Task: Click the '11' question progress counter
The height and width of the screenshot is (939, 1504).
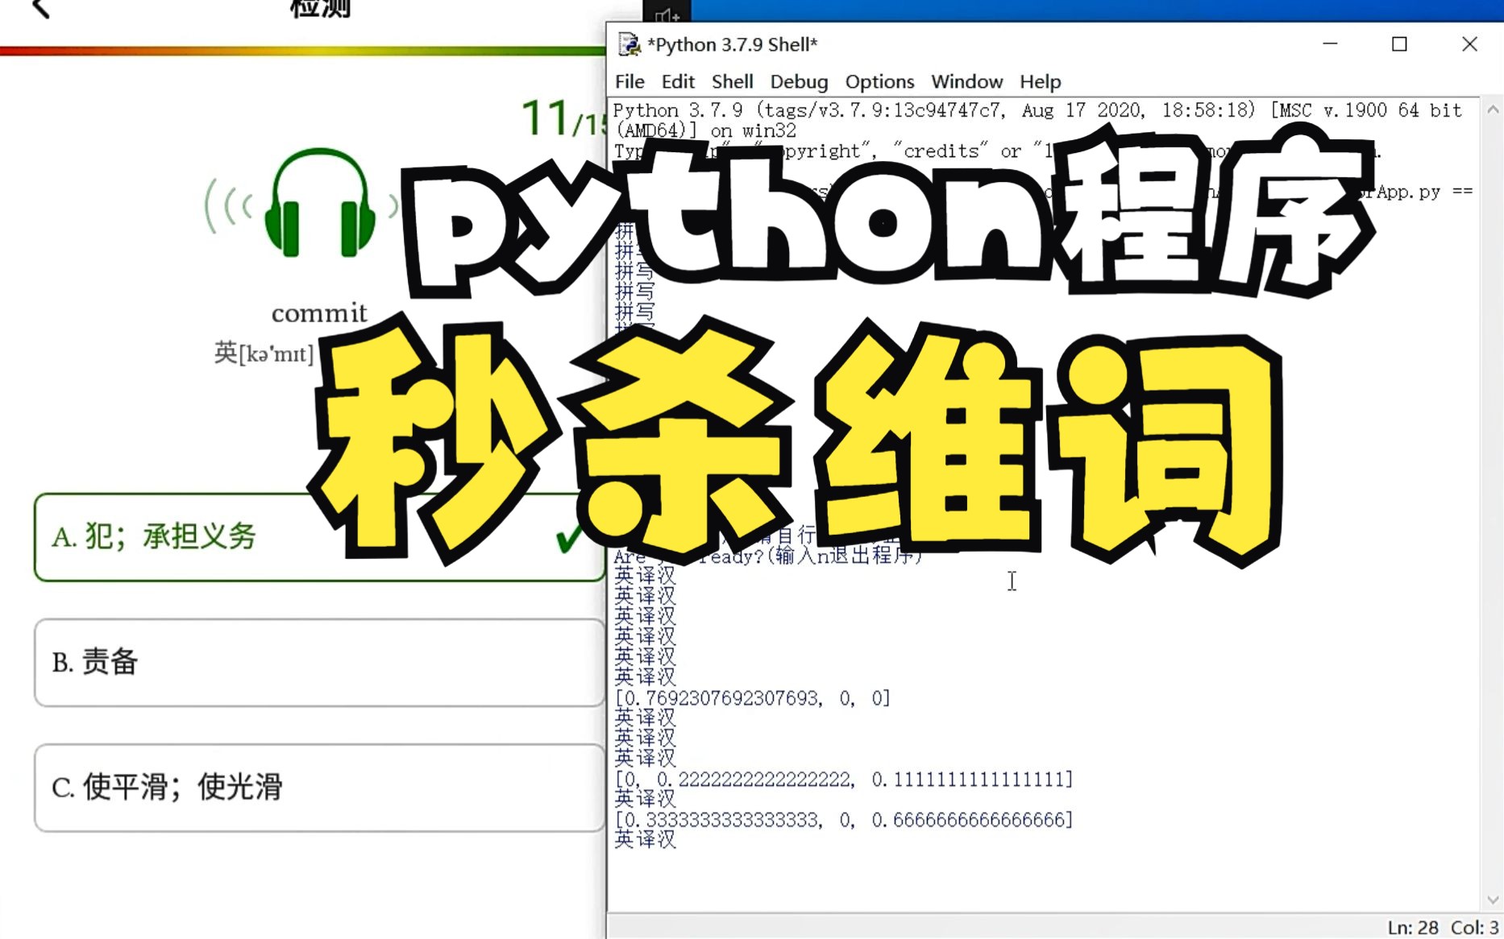Action: pyautogui.click(x=546, y=118)
